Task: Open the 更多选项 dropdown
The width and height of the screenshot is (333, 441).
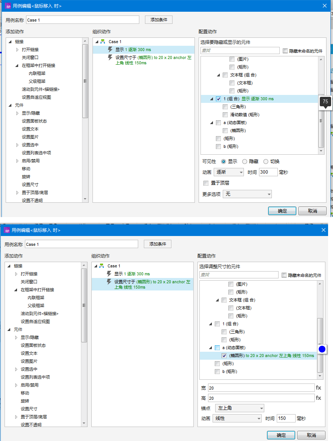Action: coord(247,194)
